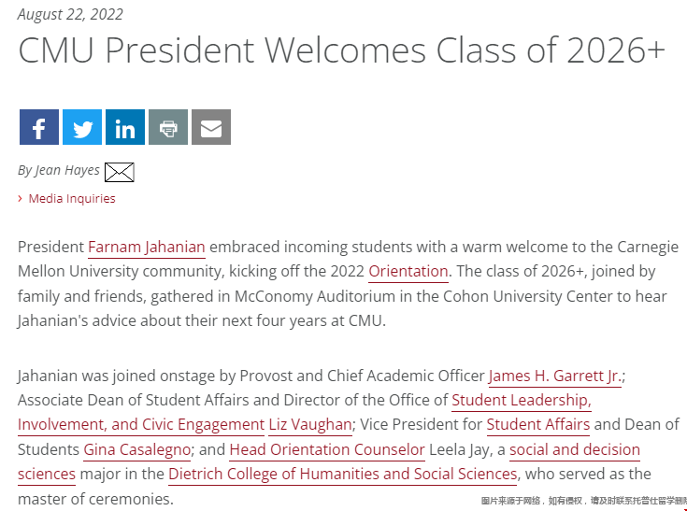Visit Dietrich College of Humanities link

point(343,475)
